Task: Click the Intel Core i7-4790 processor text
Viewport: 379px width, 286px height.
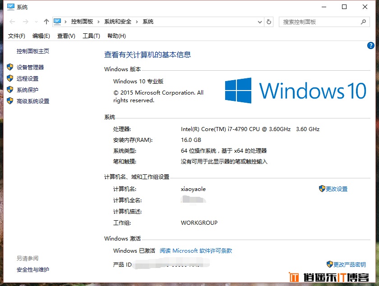Action: 250,129
